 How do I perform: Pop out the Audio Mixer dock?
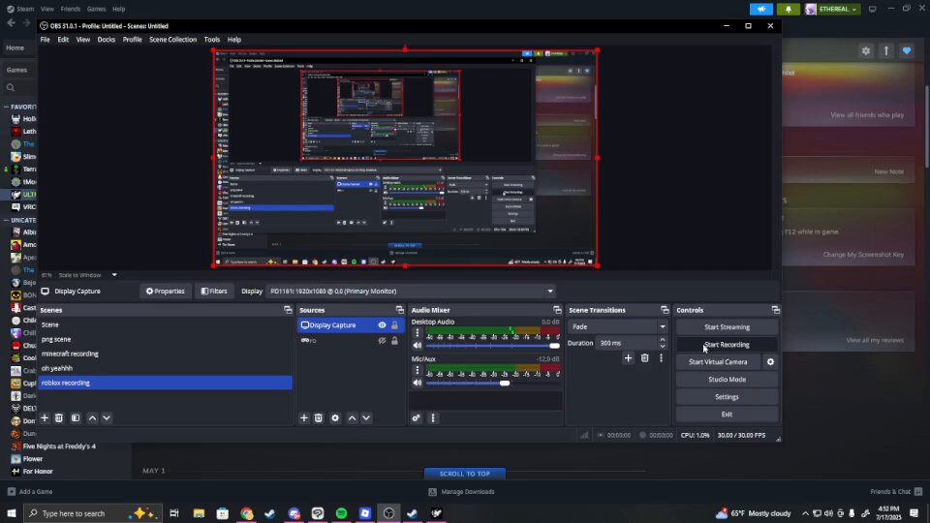(557, 310)
